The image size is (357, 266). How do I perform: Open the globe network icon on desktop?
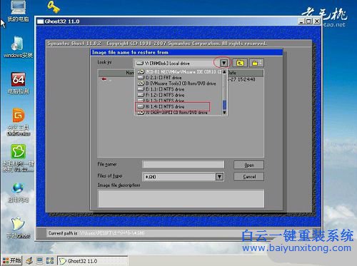(x=18, y=193)
